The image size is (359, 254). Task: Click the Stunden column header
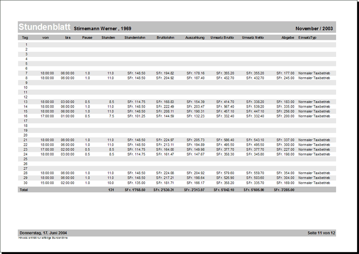pos(108,38)
